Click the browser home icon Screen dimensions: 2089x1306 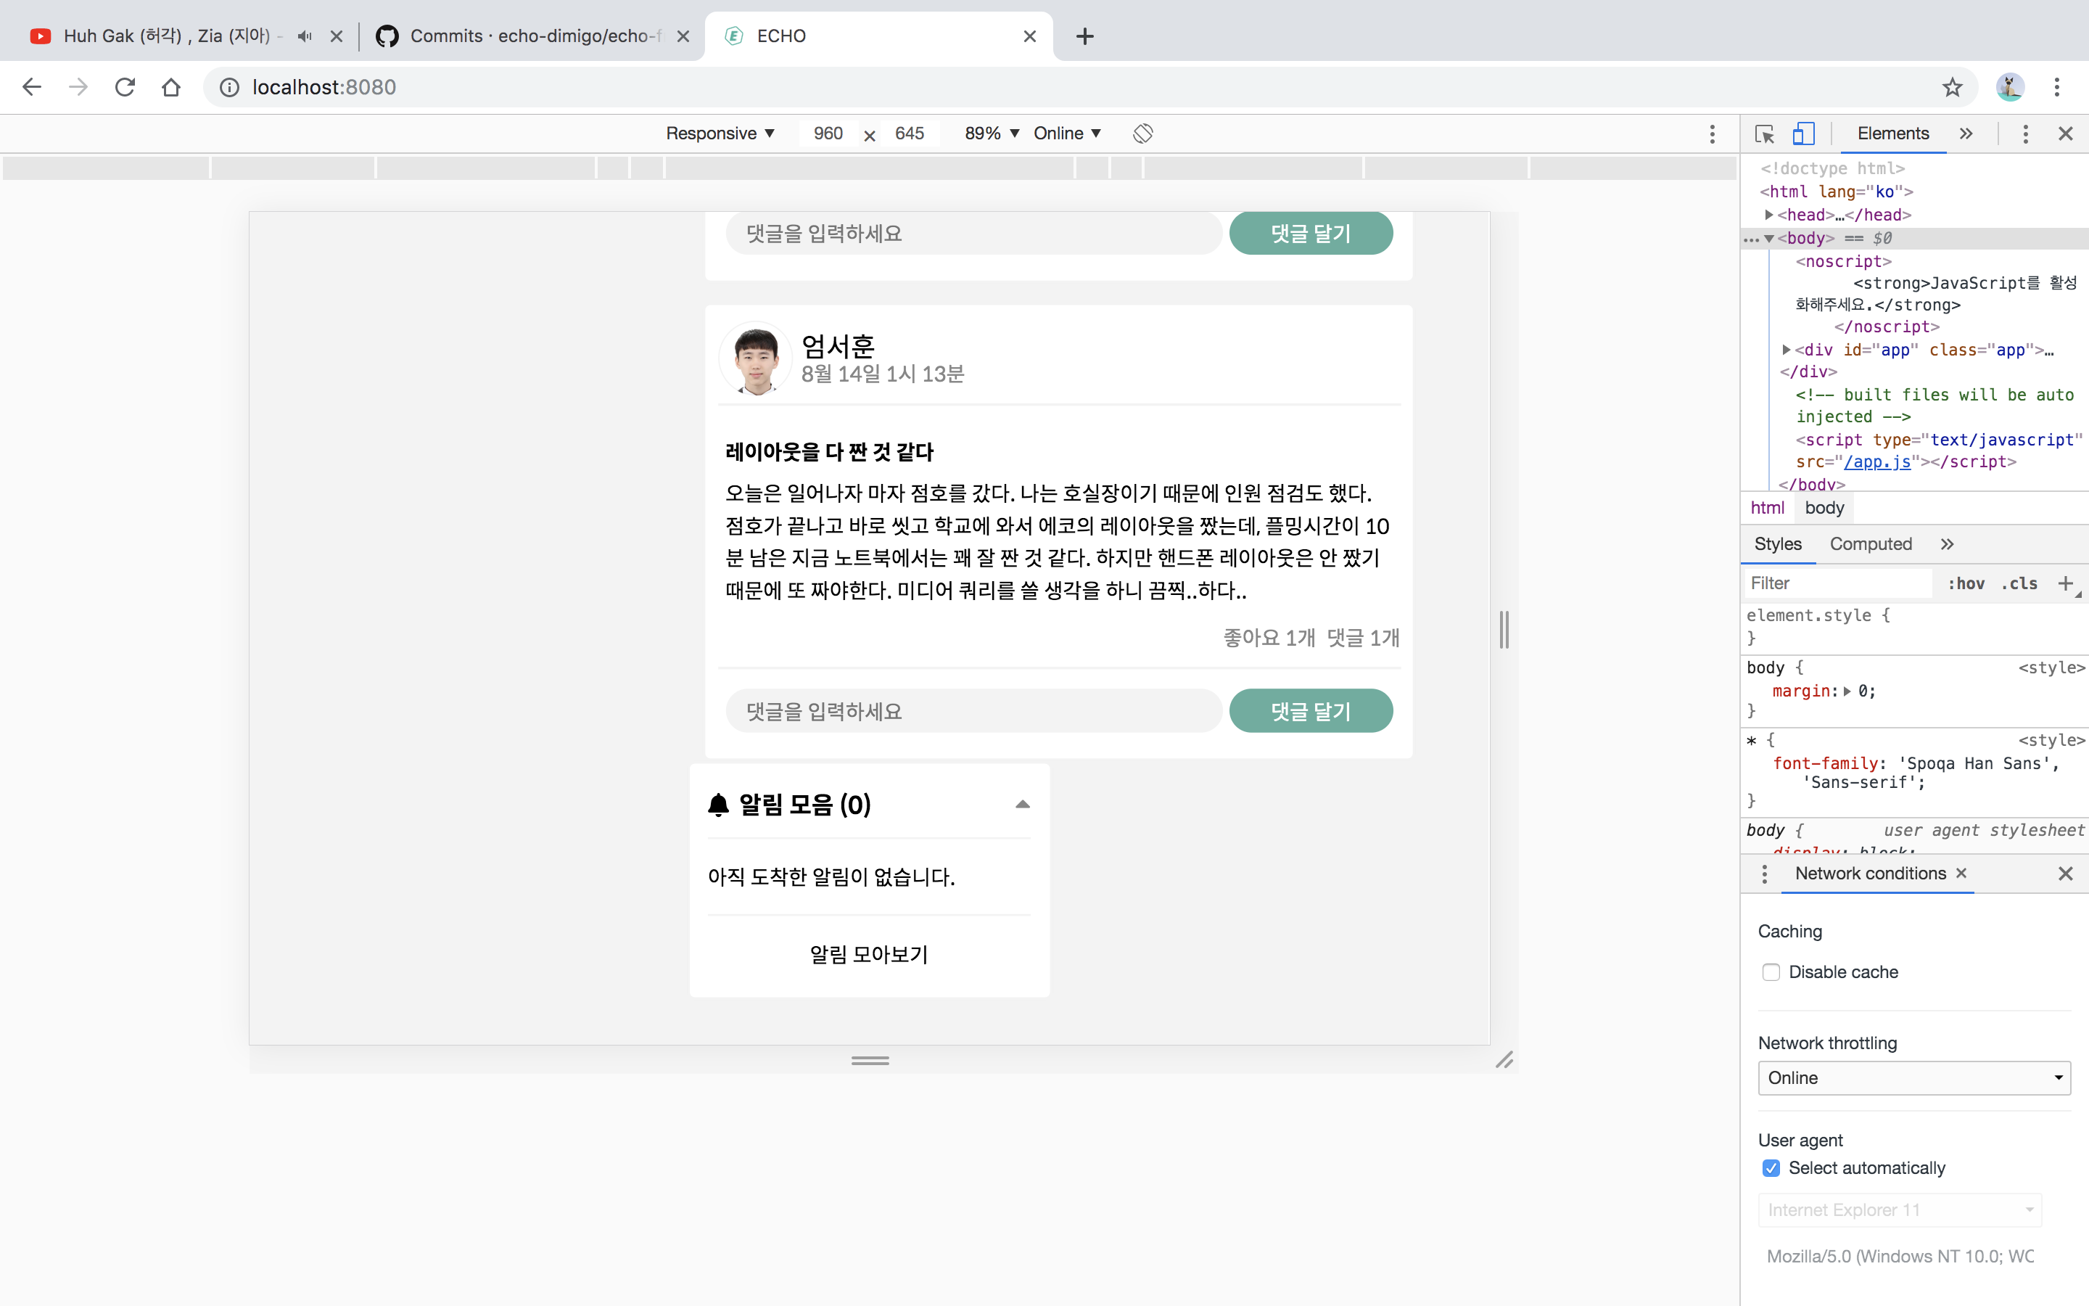[171, 87]
